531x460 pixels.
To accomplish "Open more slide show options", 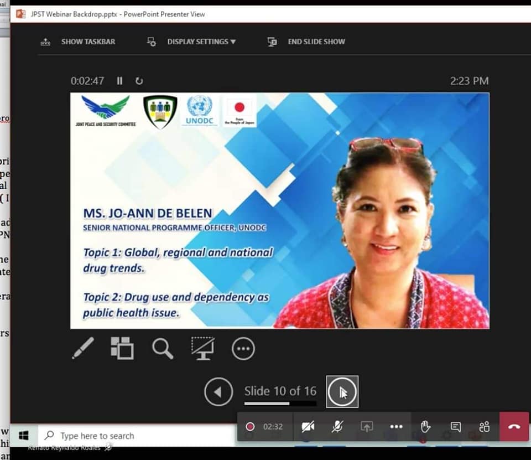I will coord(243,349).
